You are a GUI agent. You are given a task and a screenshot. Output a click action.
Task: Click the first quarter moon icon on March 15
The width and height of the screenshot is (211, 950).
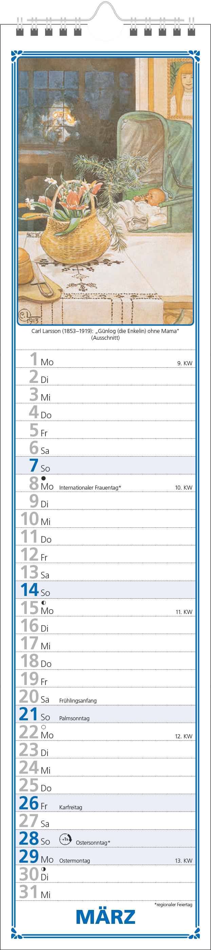click(43, 603)
